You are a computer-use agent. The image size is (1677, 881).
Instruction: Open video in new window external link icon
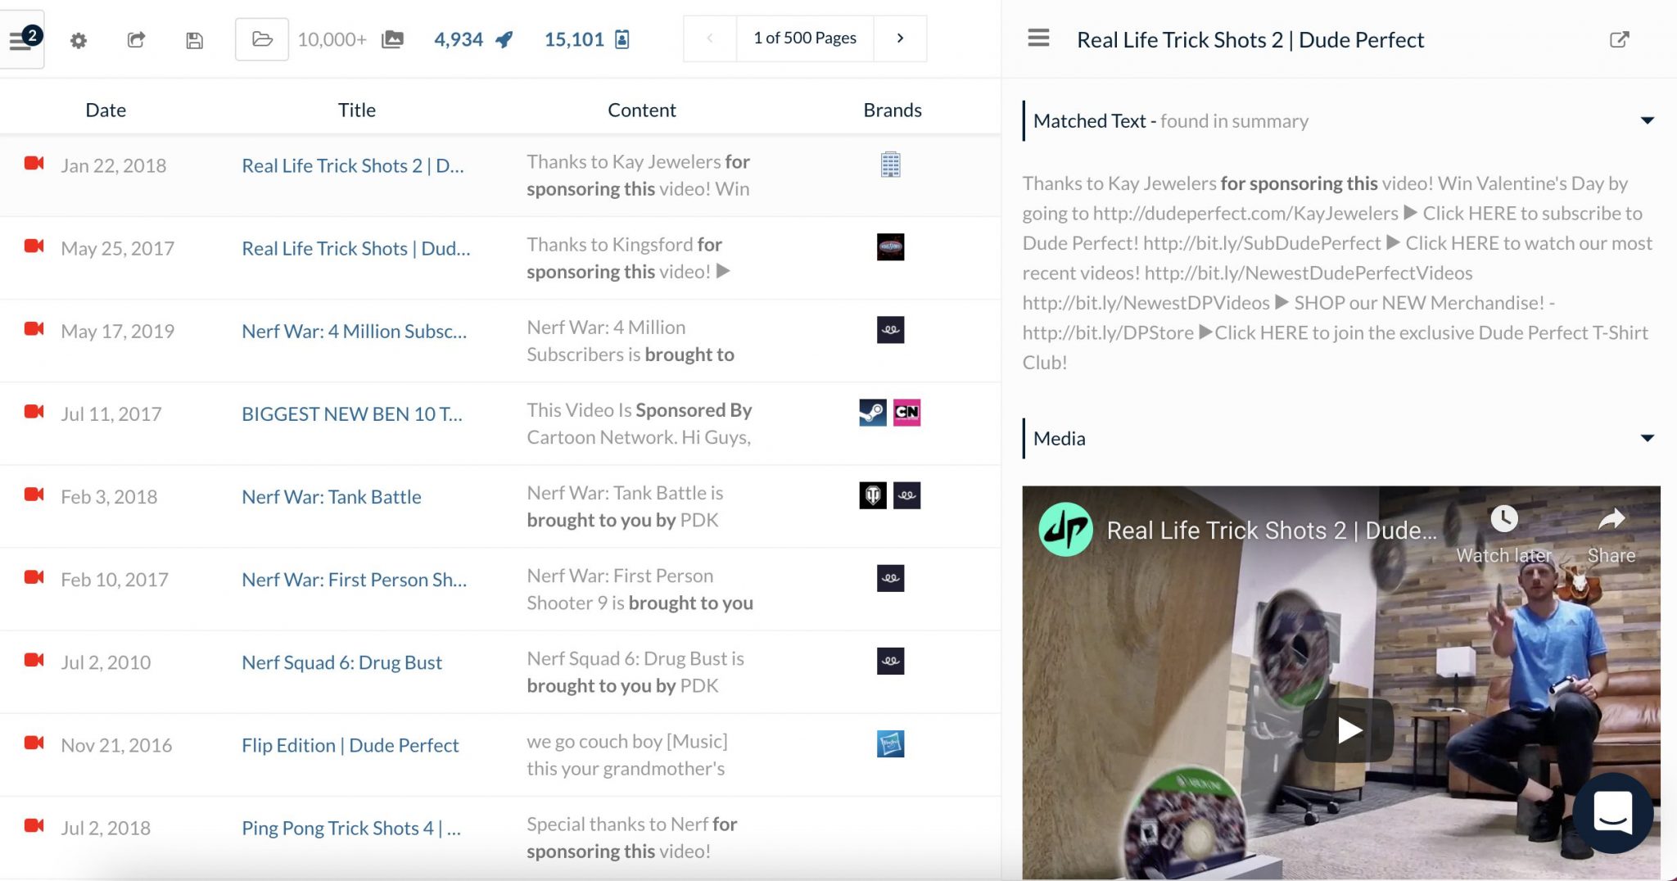click(x=1619, y=39)
